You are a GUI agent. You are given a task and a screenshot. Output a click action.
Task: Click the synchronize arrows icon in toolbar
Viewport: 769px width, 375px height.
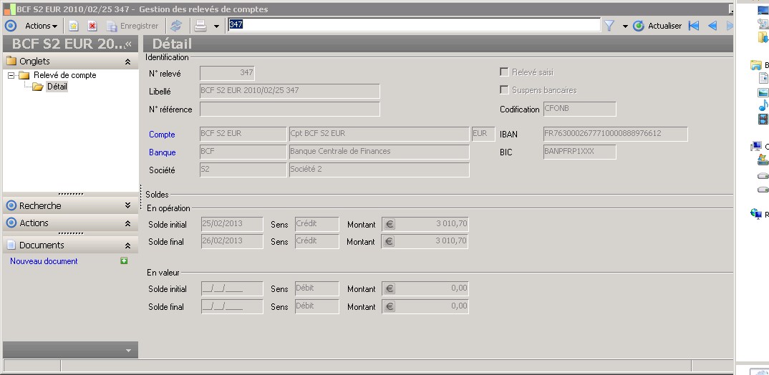point(176,26)
